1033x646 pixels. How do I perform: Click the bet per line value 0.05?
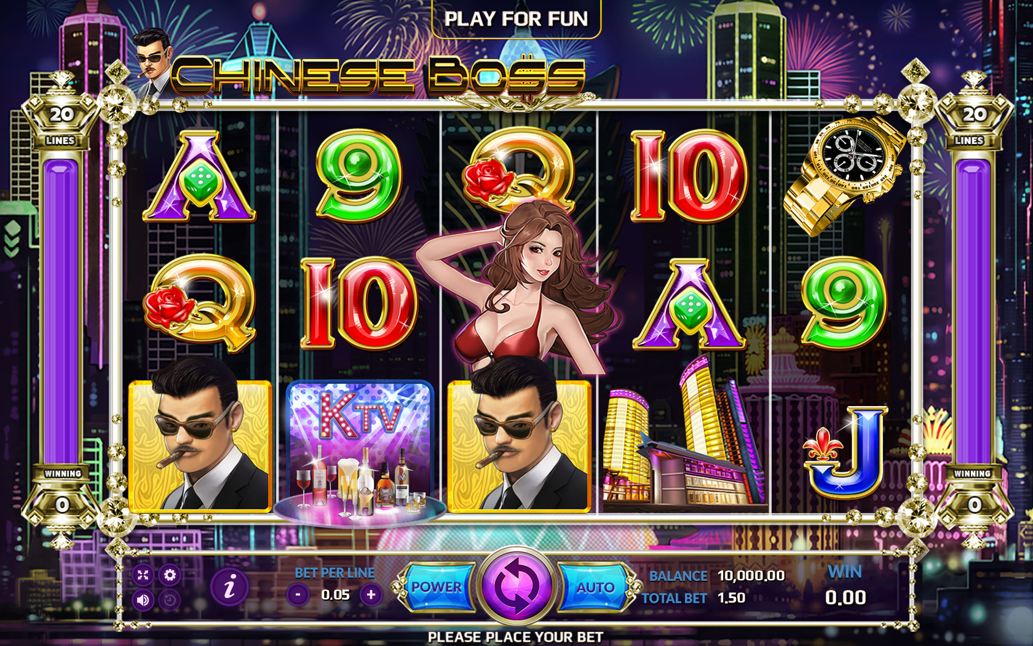pos(335,595)
